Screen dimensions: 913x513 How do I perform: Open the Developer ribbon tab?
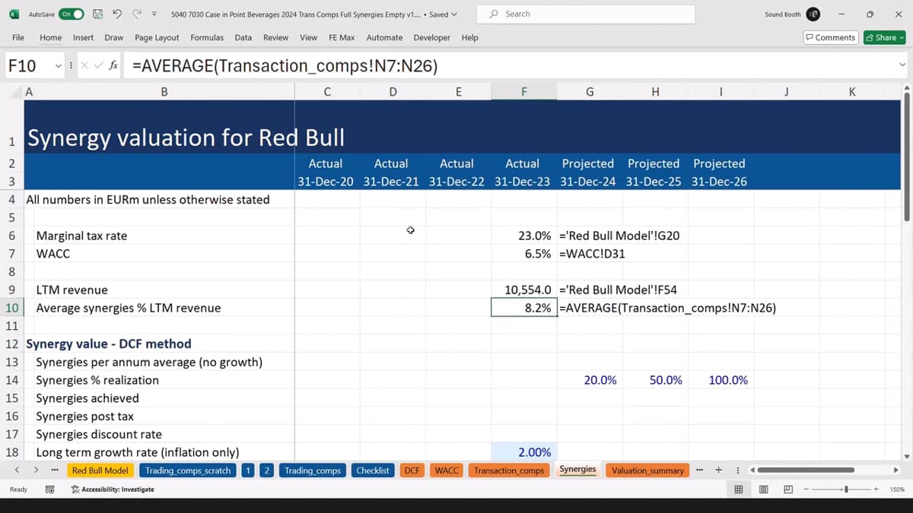pos(432,37)
